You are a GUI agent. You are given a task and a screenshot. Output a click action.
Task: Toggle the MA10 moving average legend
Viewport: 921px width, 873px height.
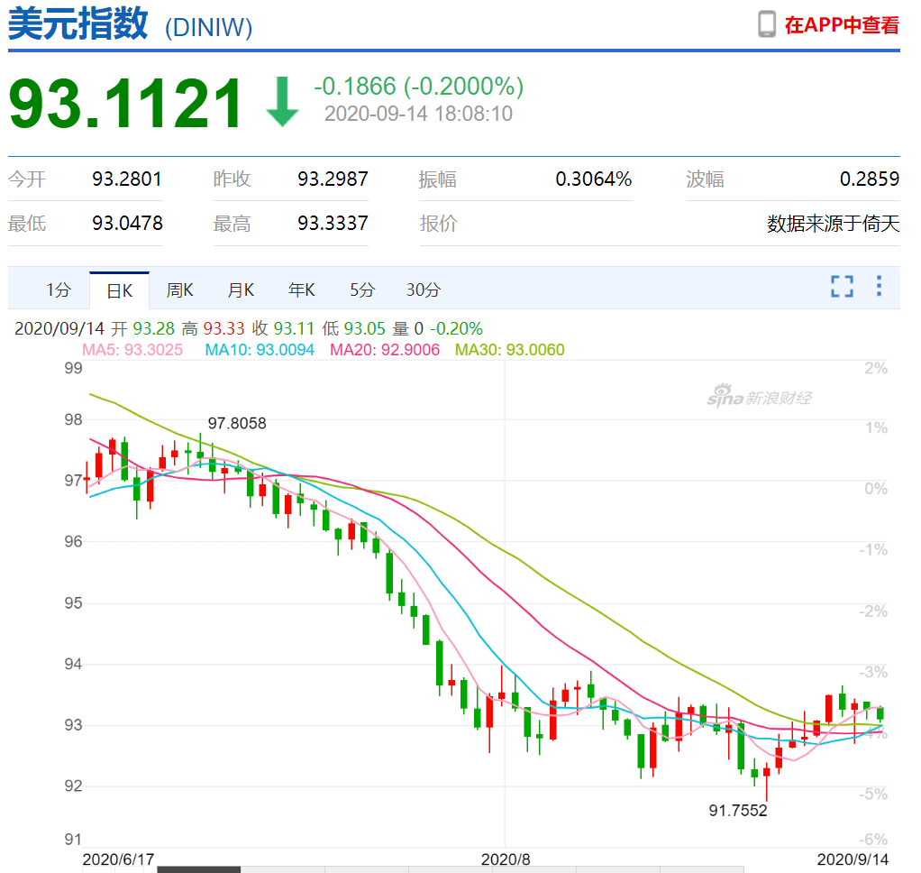260,350
